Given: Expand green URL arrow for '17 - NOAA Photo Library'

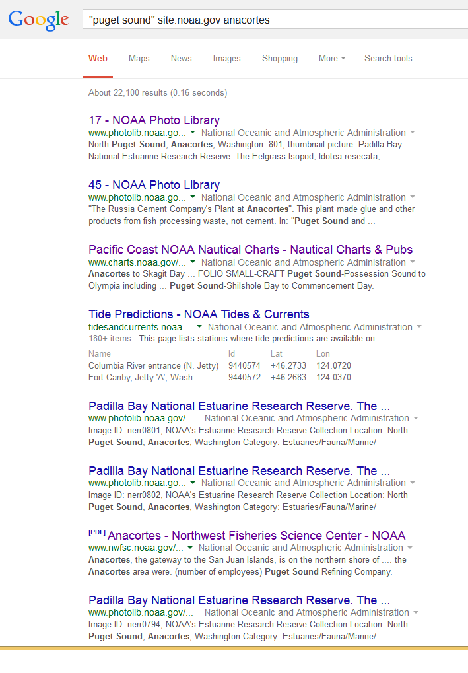Looking at the screenshot, I should [193, 133].
